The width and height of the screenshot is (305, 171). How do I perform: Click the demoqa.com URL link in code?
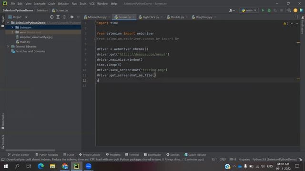click(142, 55)
